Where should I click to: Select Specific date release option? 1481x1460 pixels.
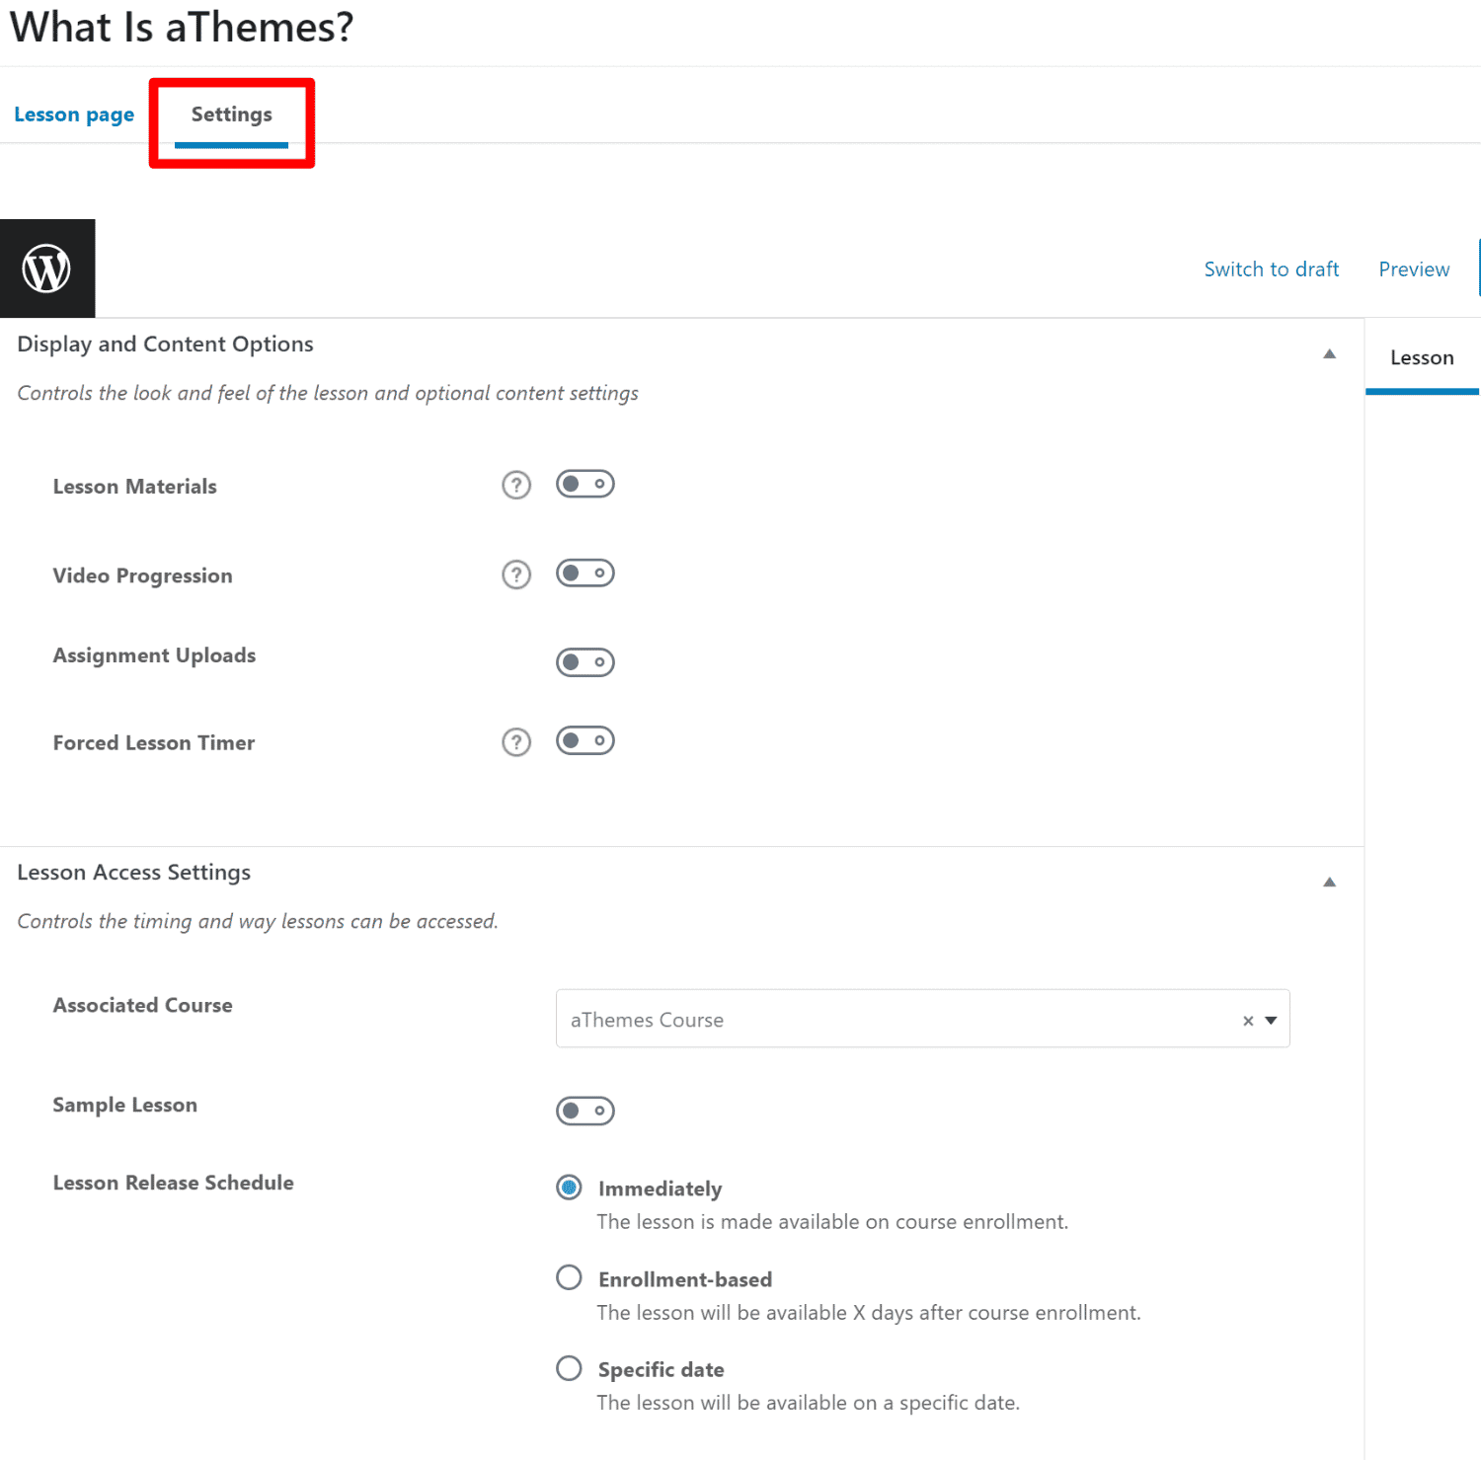point(569,1368)
